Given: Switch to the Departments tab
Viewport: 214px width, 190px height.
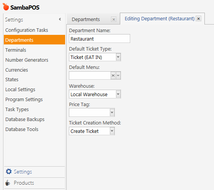Looking at the screenshot, I should 86,20.
